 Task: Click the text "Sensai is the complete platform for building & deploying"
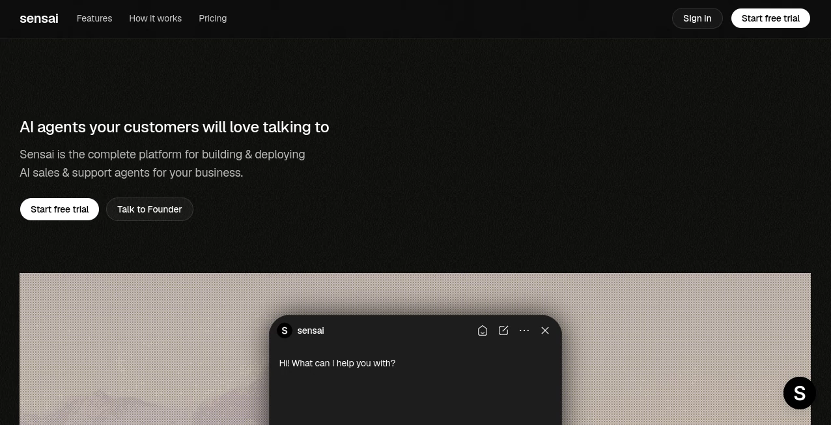tap(162, 154)
